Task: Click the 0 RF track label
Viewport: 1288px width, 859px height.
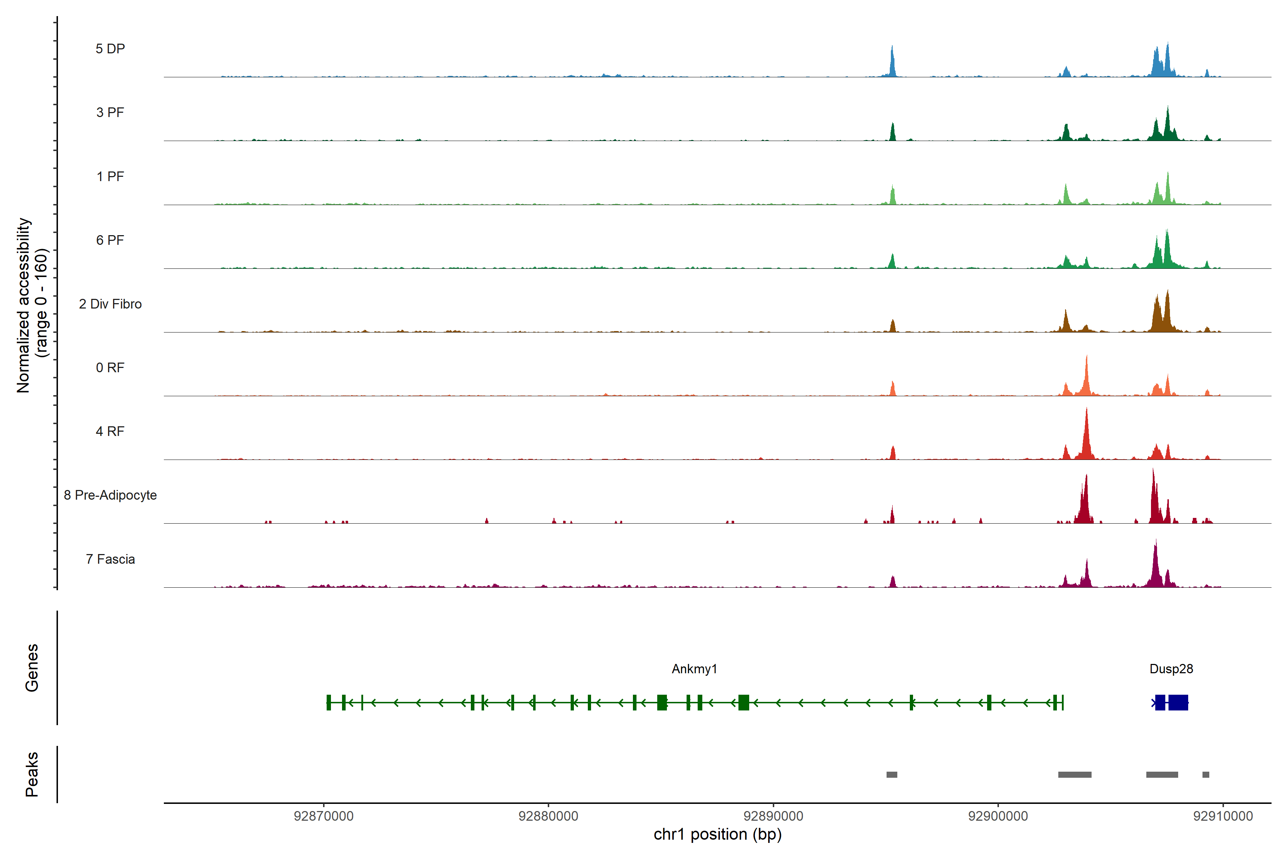Action: 110,368
